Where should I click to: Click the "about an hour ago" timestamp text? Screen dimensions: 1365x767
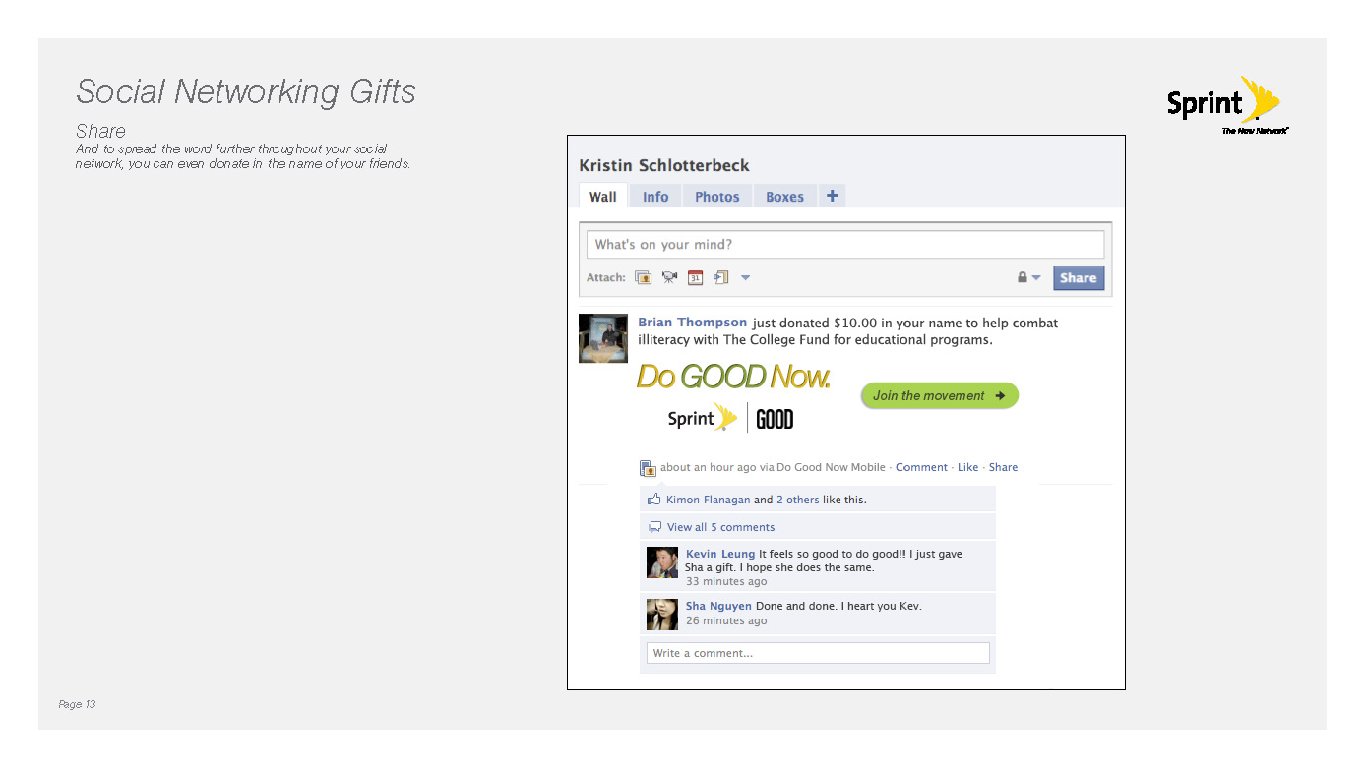point(708,467)
